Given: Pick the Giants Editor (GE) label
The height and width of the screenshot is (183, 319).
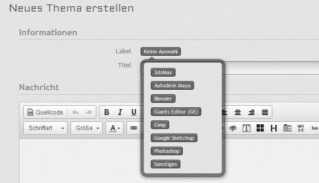Looking at the screenshot, I should point(176,112).
